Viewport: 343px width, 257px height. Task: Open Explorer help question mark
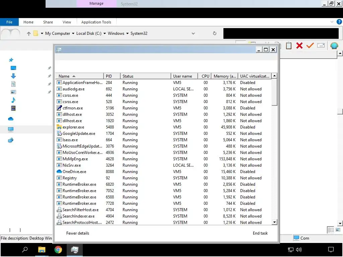coord(339,22)
